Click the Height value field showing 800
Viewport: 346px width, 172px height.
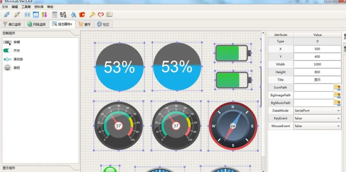pyautogui.click(x=317, y=72)
